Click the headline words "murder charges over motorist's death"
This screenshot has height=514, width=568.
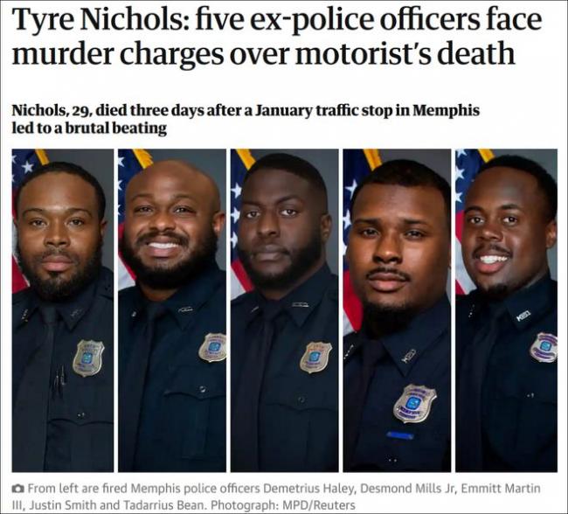click(263, 53)
